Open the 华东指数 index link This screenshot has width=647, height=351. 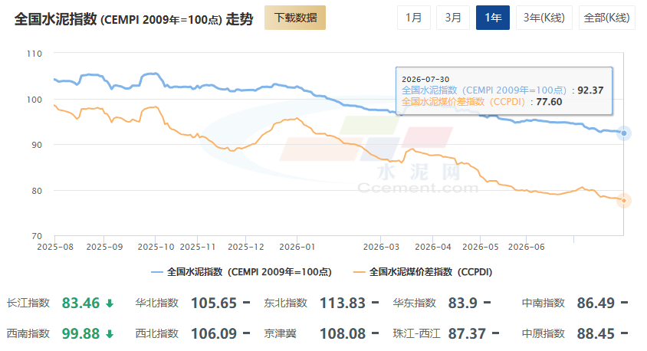point(414,303)
